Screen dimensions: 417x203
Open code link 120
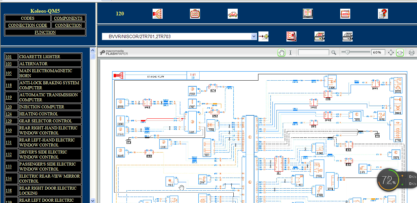click(x=9, y=107)
